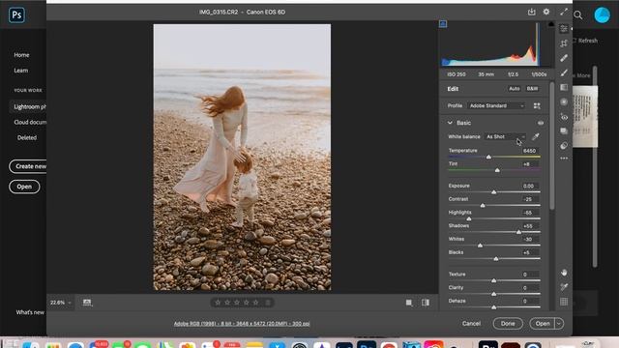The image size is (619, 348).
Task: Open Lightroom photos sidebar item
Action: coord(28,107)
